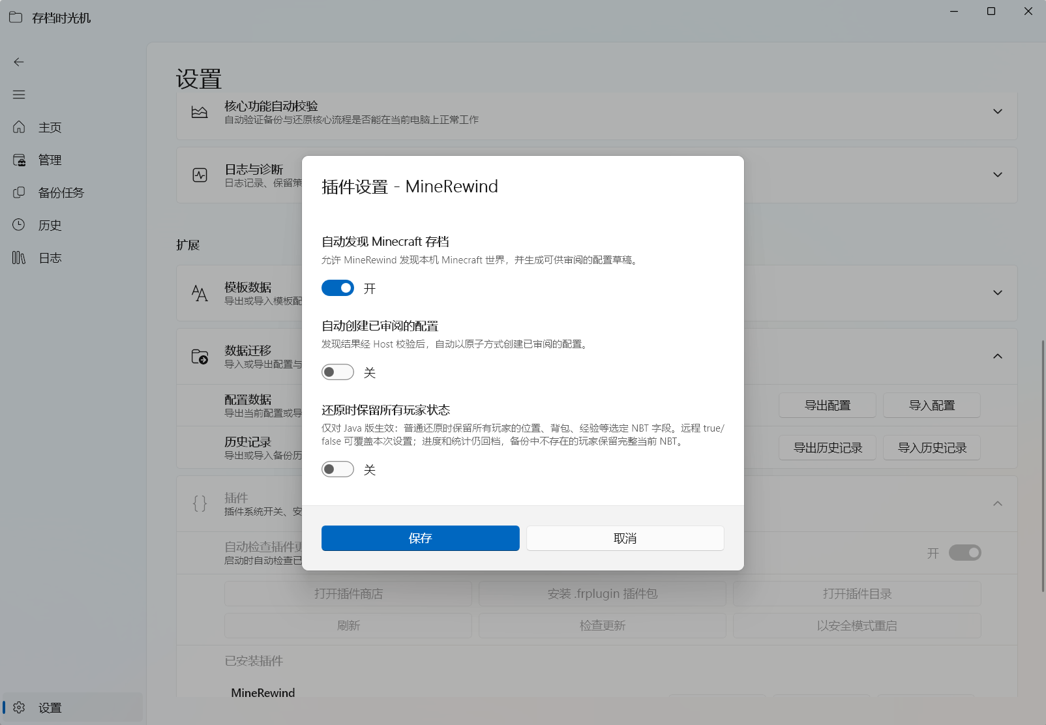Collapse 插件 section chevron
1046x725 pixels.
click(x=998, y=503)
